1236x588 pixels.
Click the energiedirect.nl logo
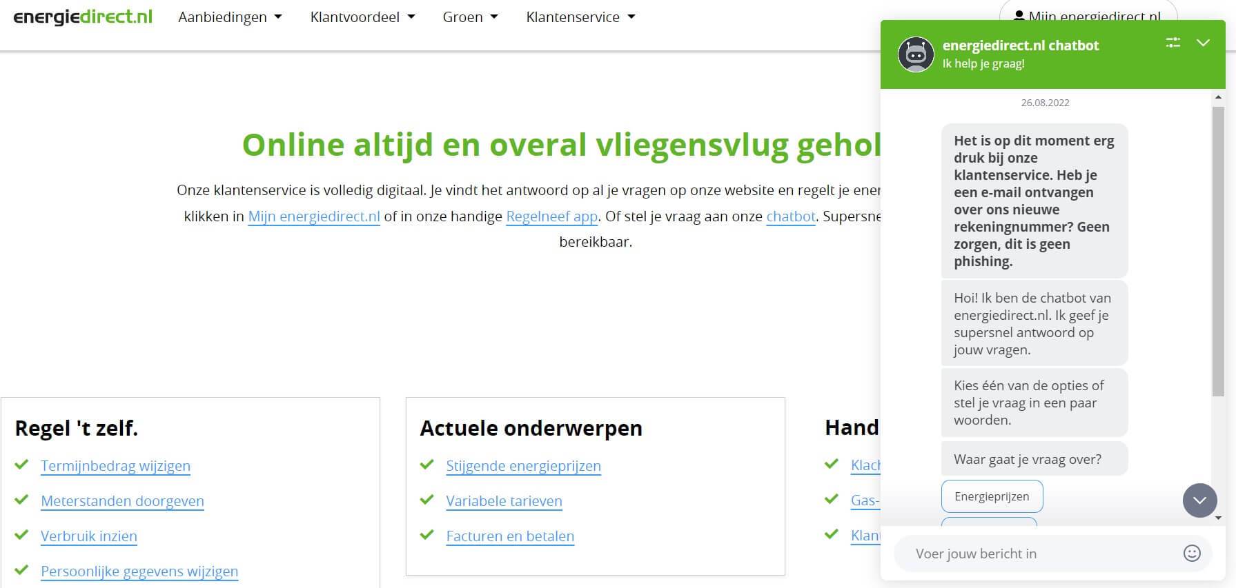(x=83, y=17)
